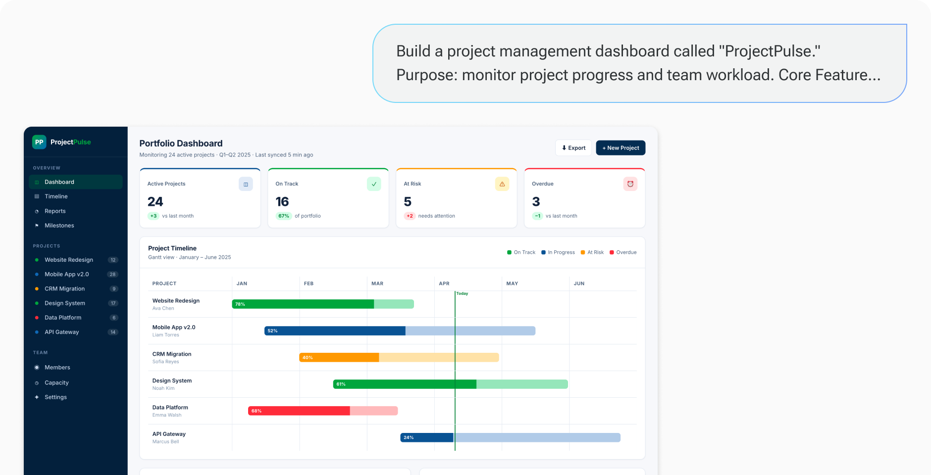Screen dimensions: 931x475
Task: Open the Capacity page
Action: tap(76, 383)
